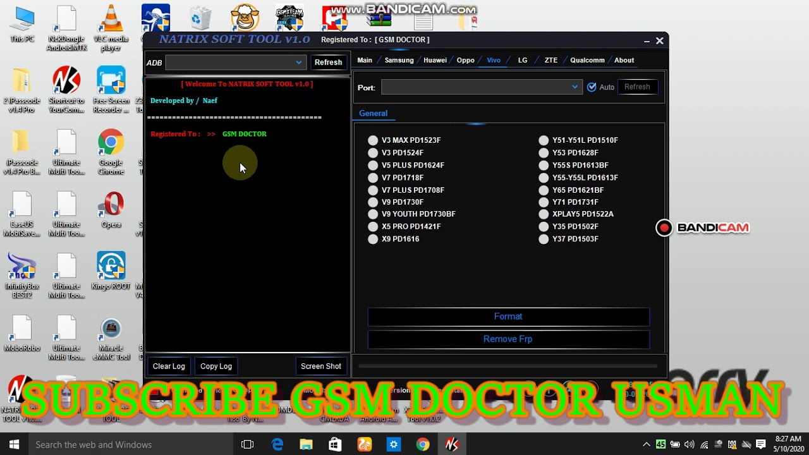Open the MoboRobo desktop icon
Viewport: 809px width, 455px height.
[21, 334]
